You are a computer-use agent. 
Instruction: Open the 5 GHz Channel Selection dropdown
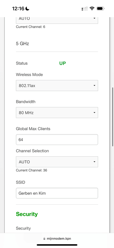tap(57, 162)
